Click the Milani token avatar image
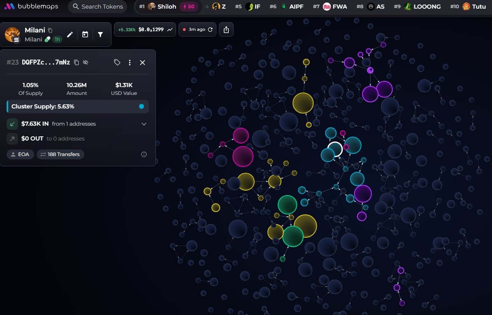492x315 pixels. [x=13, y=34]
